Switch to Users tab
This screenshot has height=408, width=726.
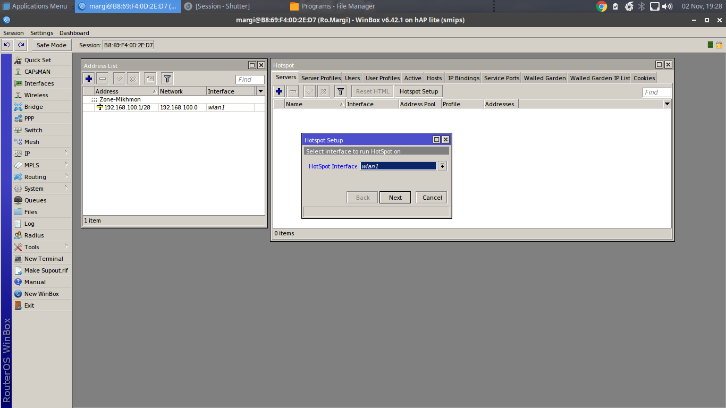352,78
